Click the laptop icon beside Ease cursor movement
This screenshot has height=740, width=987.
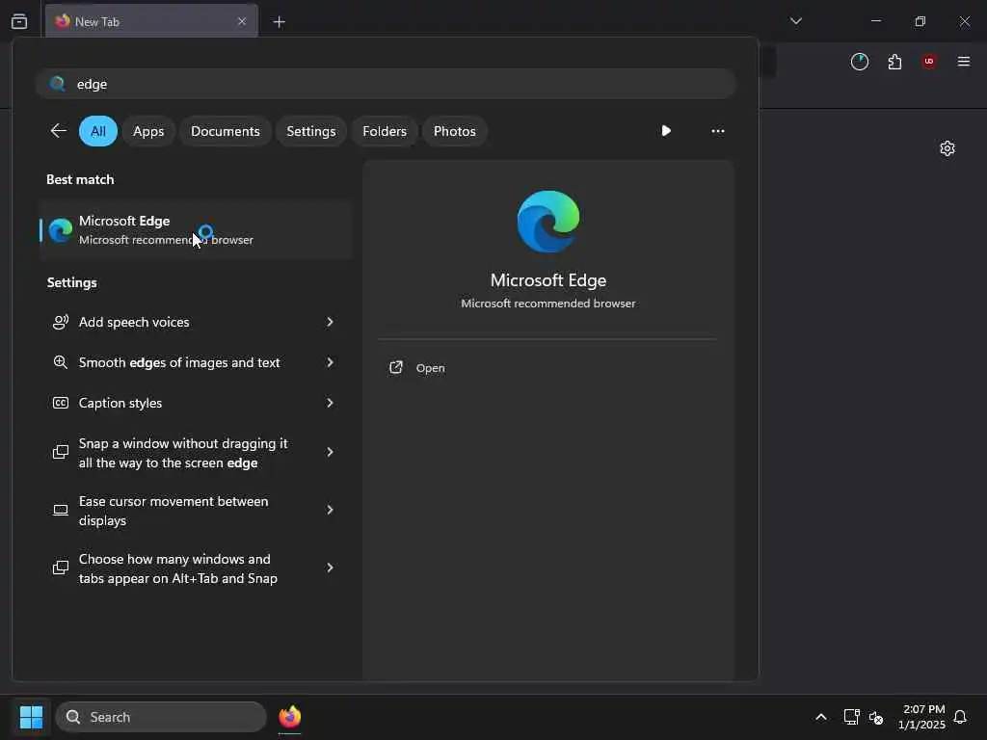pos(61,510)
